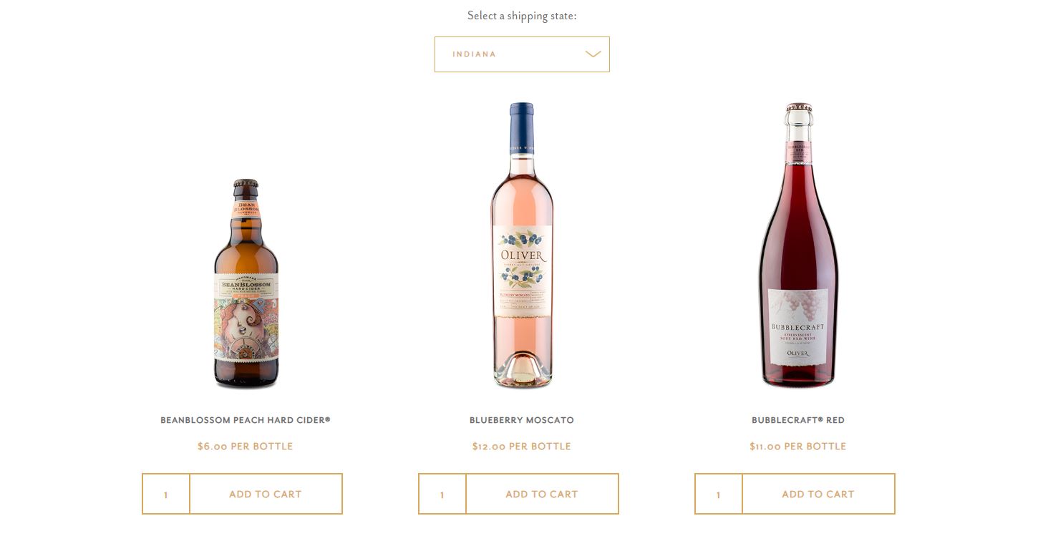Image resolution: width=1043 pixels, height=536 pixels.
Task: Click the chevron arrow in state selector
Action: (593, 54)
